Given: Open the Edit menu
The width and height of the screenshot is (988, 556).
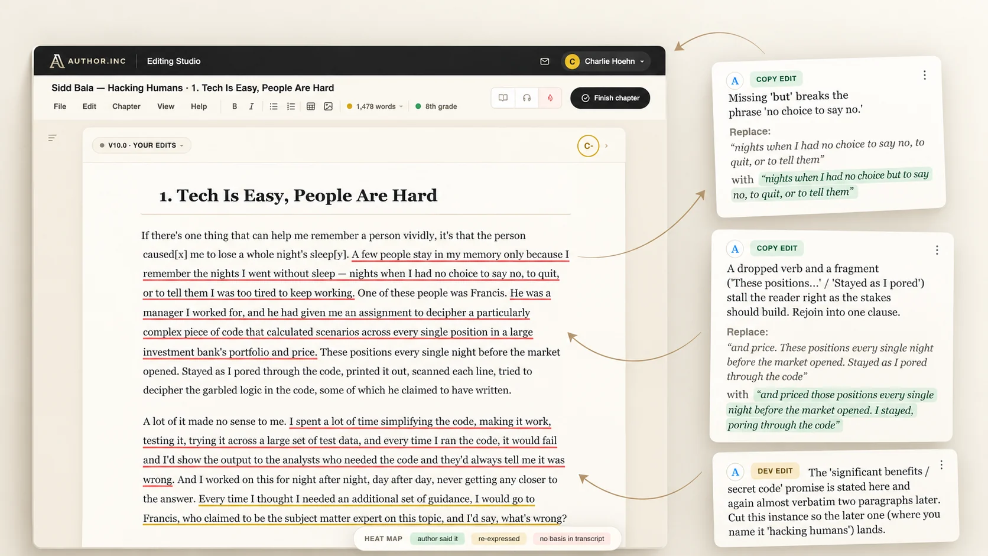Looking at the screenshot, I should 89,106.
